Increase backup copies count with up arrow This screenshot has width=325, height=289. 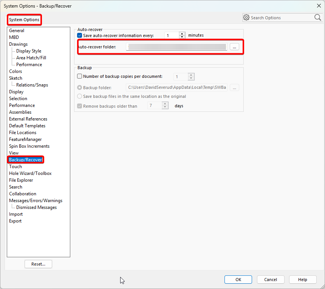tap(191, 75)
